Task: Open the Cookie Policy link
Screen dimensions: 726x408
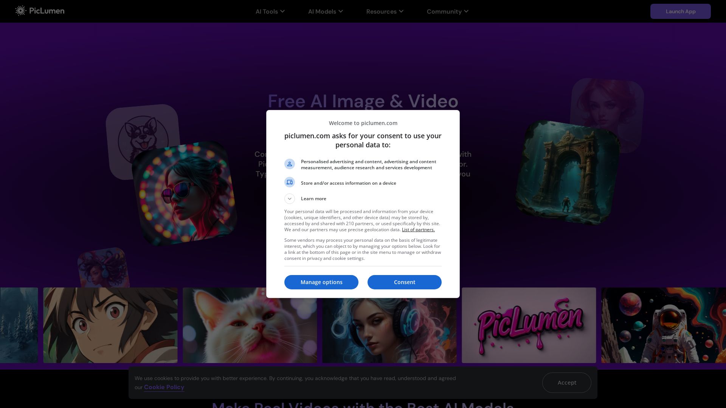Action: [164, 387]
